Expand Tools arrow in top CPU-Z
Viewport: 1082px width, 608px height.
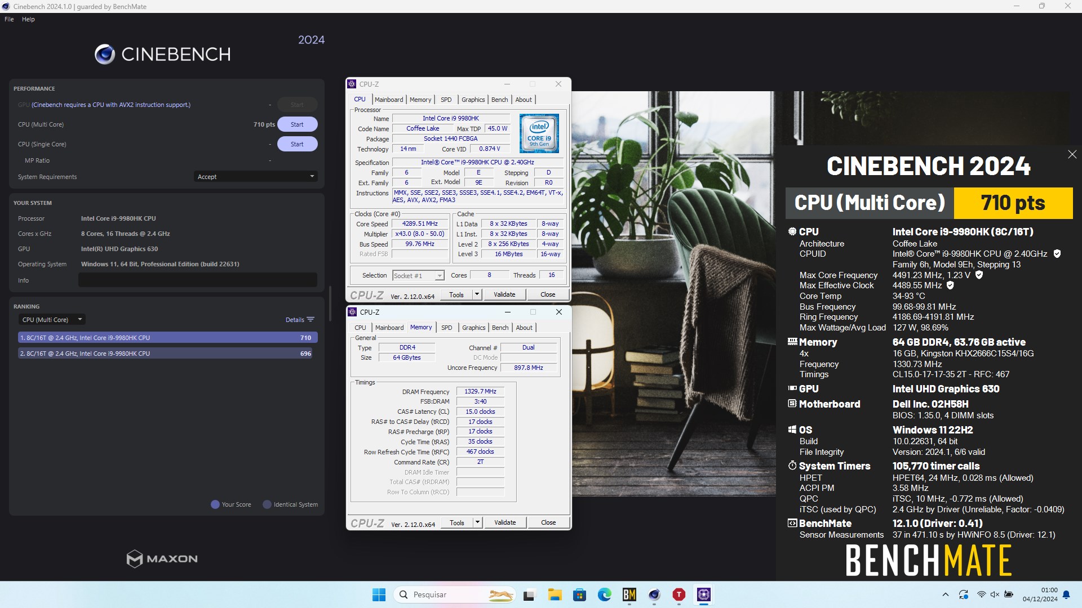pyautogui.click(x=477, y=294)
